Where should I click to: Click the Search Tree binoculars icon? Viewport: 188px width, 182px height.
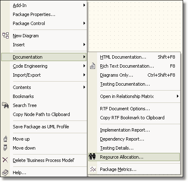5,105
